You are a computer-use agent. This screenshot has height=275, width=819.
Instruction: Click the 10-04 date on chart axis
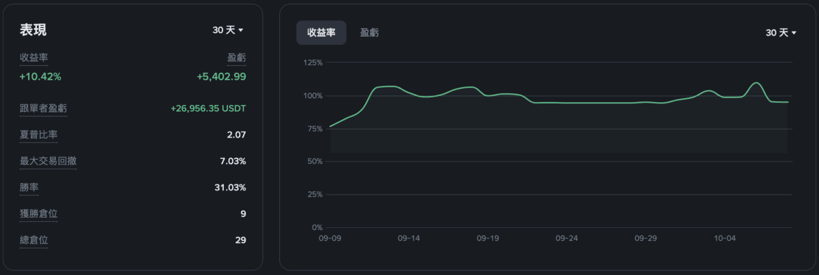coord(724,239)
